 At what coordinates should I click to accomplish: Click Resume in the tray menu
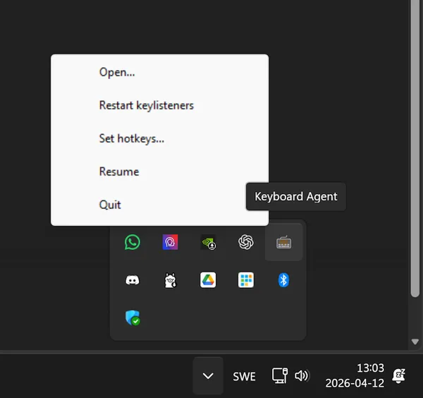click(159, 171)
